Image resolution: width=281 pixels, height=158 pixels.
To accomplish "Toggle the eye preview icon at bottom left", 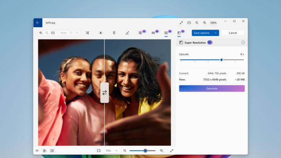I will point(37,151).
